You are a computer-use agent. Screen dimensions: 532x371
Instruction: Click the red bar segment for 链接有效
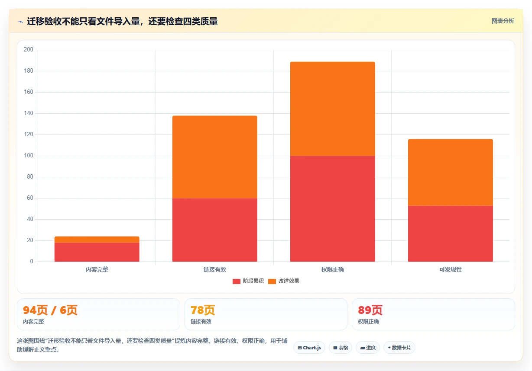point(215,230)
